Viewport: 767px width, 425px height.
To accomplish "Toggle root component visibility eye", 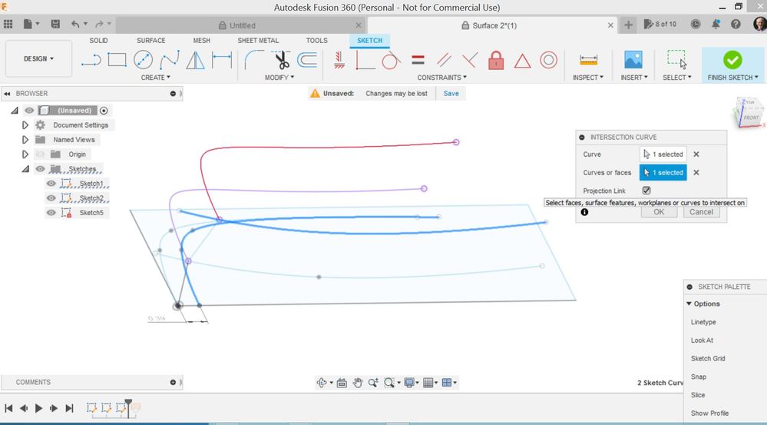I will click(29, 111).
